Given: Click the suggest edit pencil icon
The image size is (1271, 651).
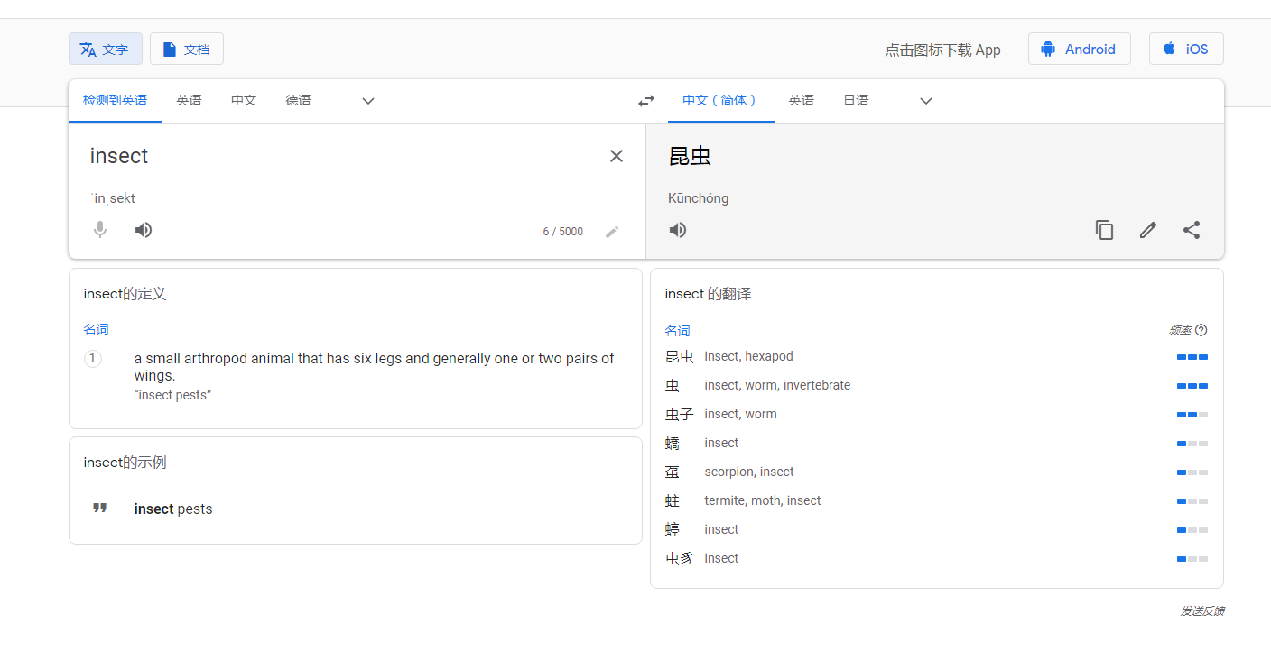Looking at the screenshot, I should click(x=1147, y=230).
